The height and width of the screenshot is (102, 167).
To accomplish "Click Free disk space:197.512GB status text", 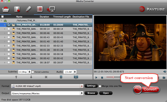I will click(16, 100).
